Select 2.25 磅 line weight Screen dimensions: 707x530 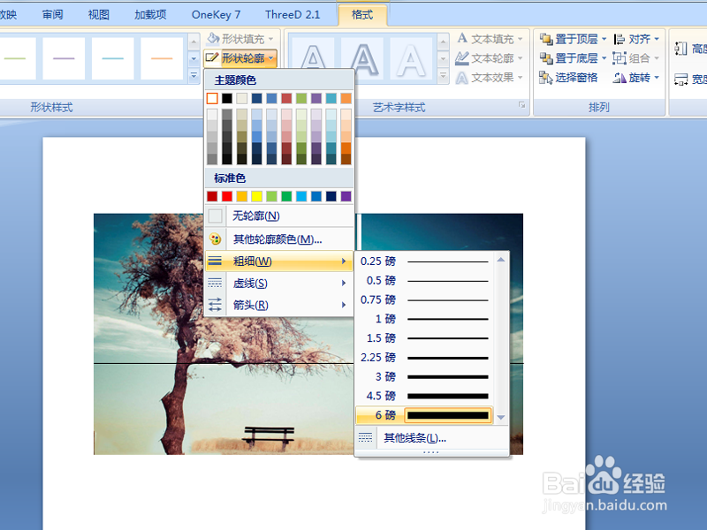tap(425, 358)
